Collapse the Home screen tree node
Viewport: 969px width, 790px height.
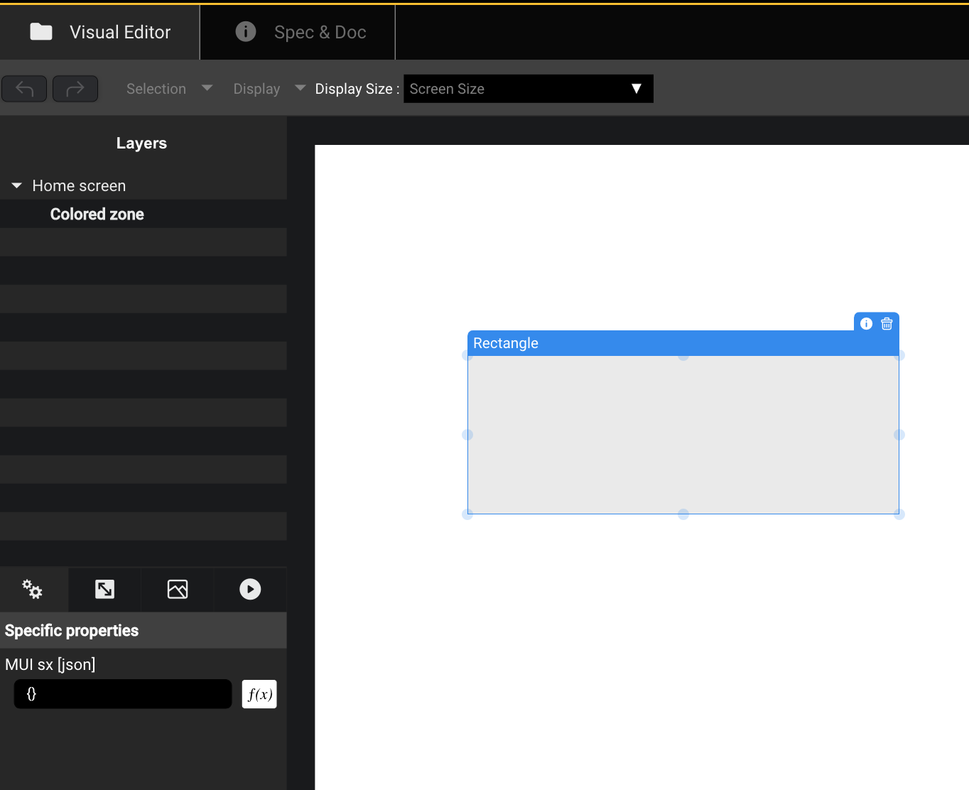[17, 185]
